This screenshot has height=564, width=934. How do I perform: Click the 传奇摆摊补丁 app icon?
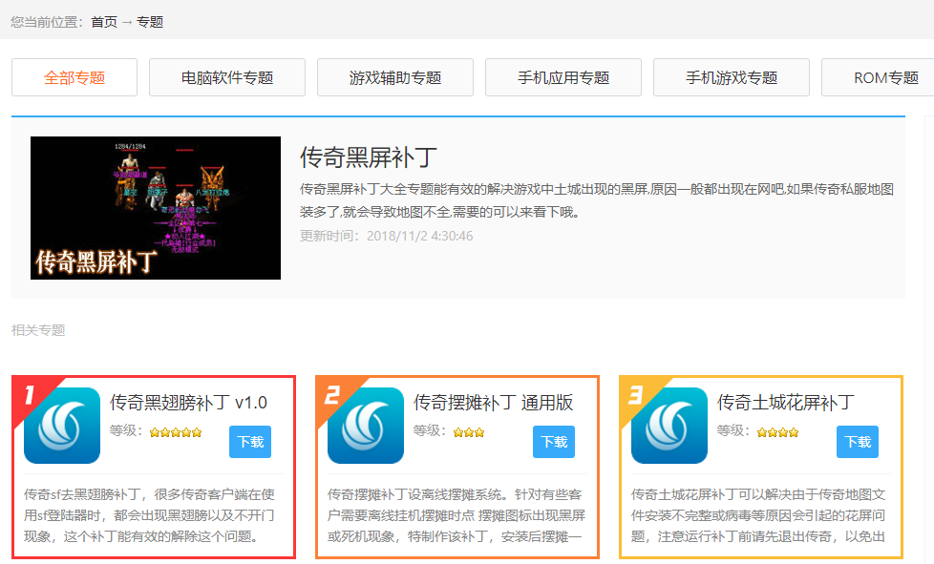366,426
